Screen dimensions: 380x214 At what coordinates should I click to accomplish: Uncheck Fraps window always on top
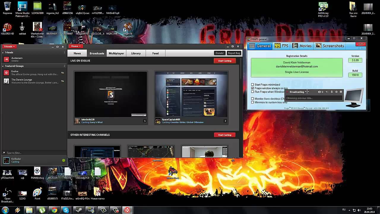pos(253,88)
